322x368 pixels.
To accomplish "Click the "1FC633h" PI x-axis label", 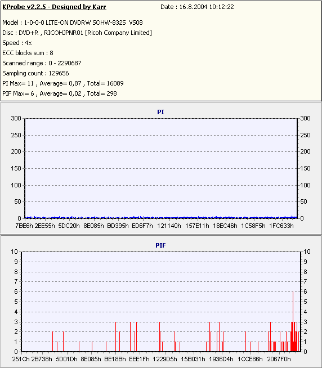I will 281,226.
